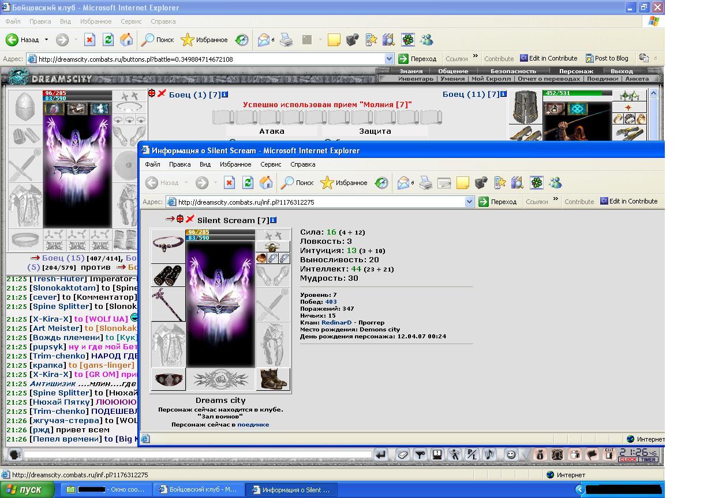726x498 pixels.
Task: Click gloves item in Silent Scream equipment
Action: 168,276
